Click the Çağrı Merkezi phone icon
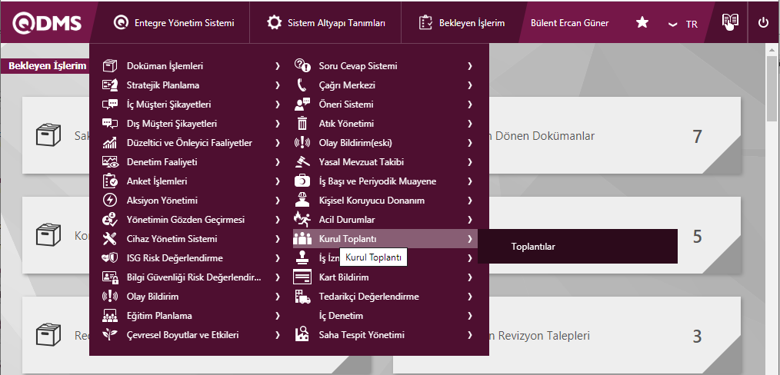Image resolution: width=780 pixels, height=375 pixels. pos(302,85)
